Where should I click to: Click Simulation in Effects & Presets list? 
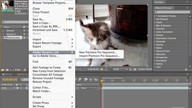(x=161, y=61)
